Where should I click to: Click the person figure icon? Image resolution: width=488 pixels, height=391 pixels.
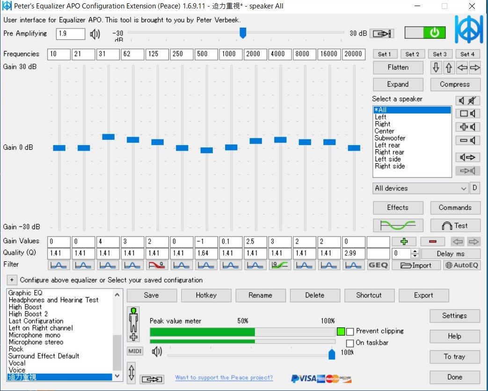[x=133, y=324]
